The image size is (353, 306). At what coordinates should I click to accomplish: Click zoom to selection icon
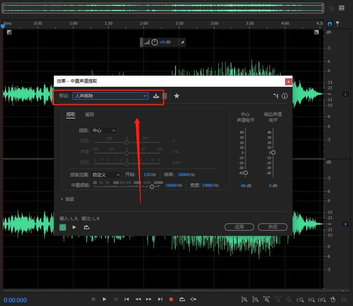pos(322,300)
